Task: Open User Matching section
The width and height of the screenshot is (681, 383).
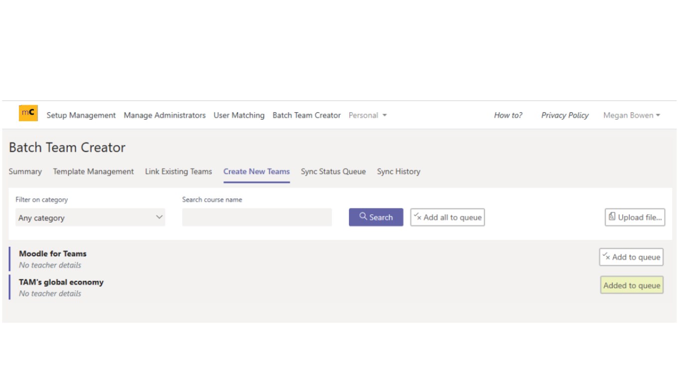Action: 239,115
